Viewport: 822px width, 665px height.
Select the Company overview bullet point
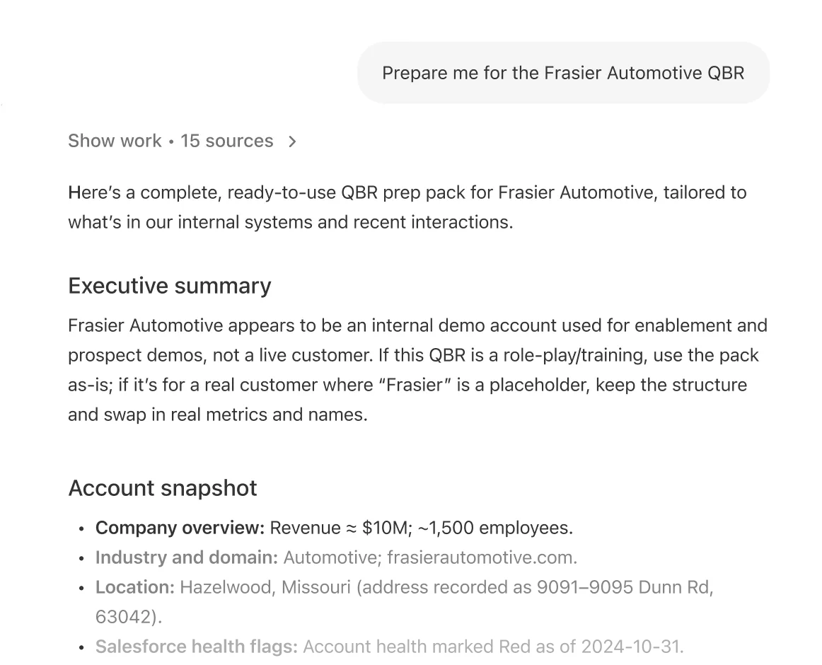pyautogui.click(x=335, y=528)
